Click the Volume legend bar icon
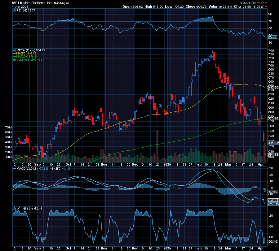This screenshot has height=251, width=279. 15,60
